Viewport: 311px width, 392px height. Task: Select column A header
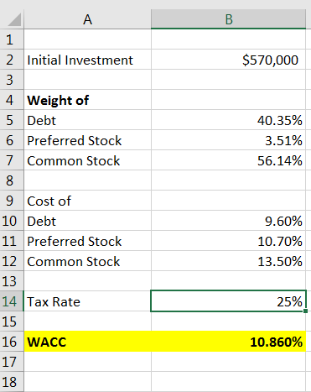pos(87,19)
